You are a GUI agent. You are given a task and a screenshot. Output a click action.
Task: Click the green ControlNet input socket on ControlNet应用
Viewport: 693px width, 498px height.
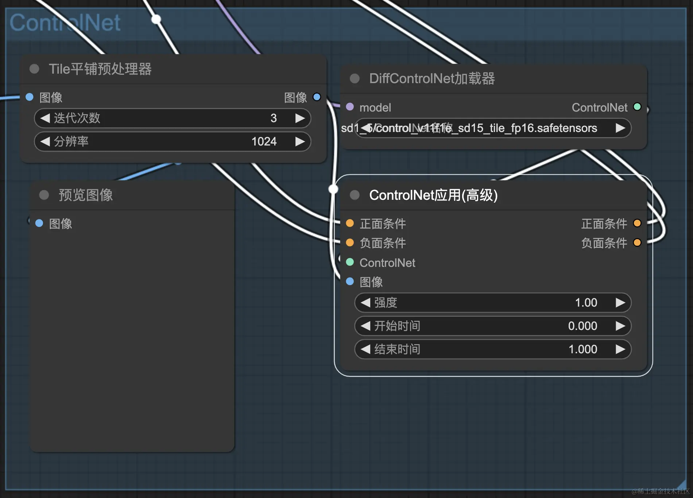[x=350, y=262]
